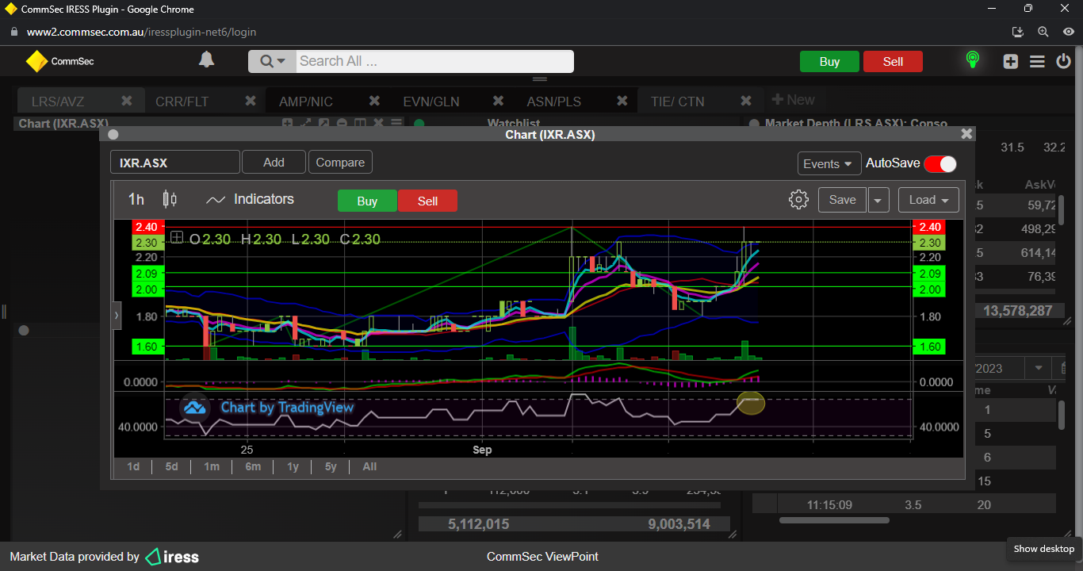Click the Compare button
The image size is (1083, 571).
point(340,163)
